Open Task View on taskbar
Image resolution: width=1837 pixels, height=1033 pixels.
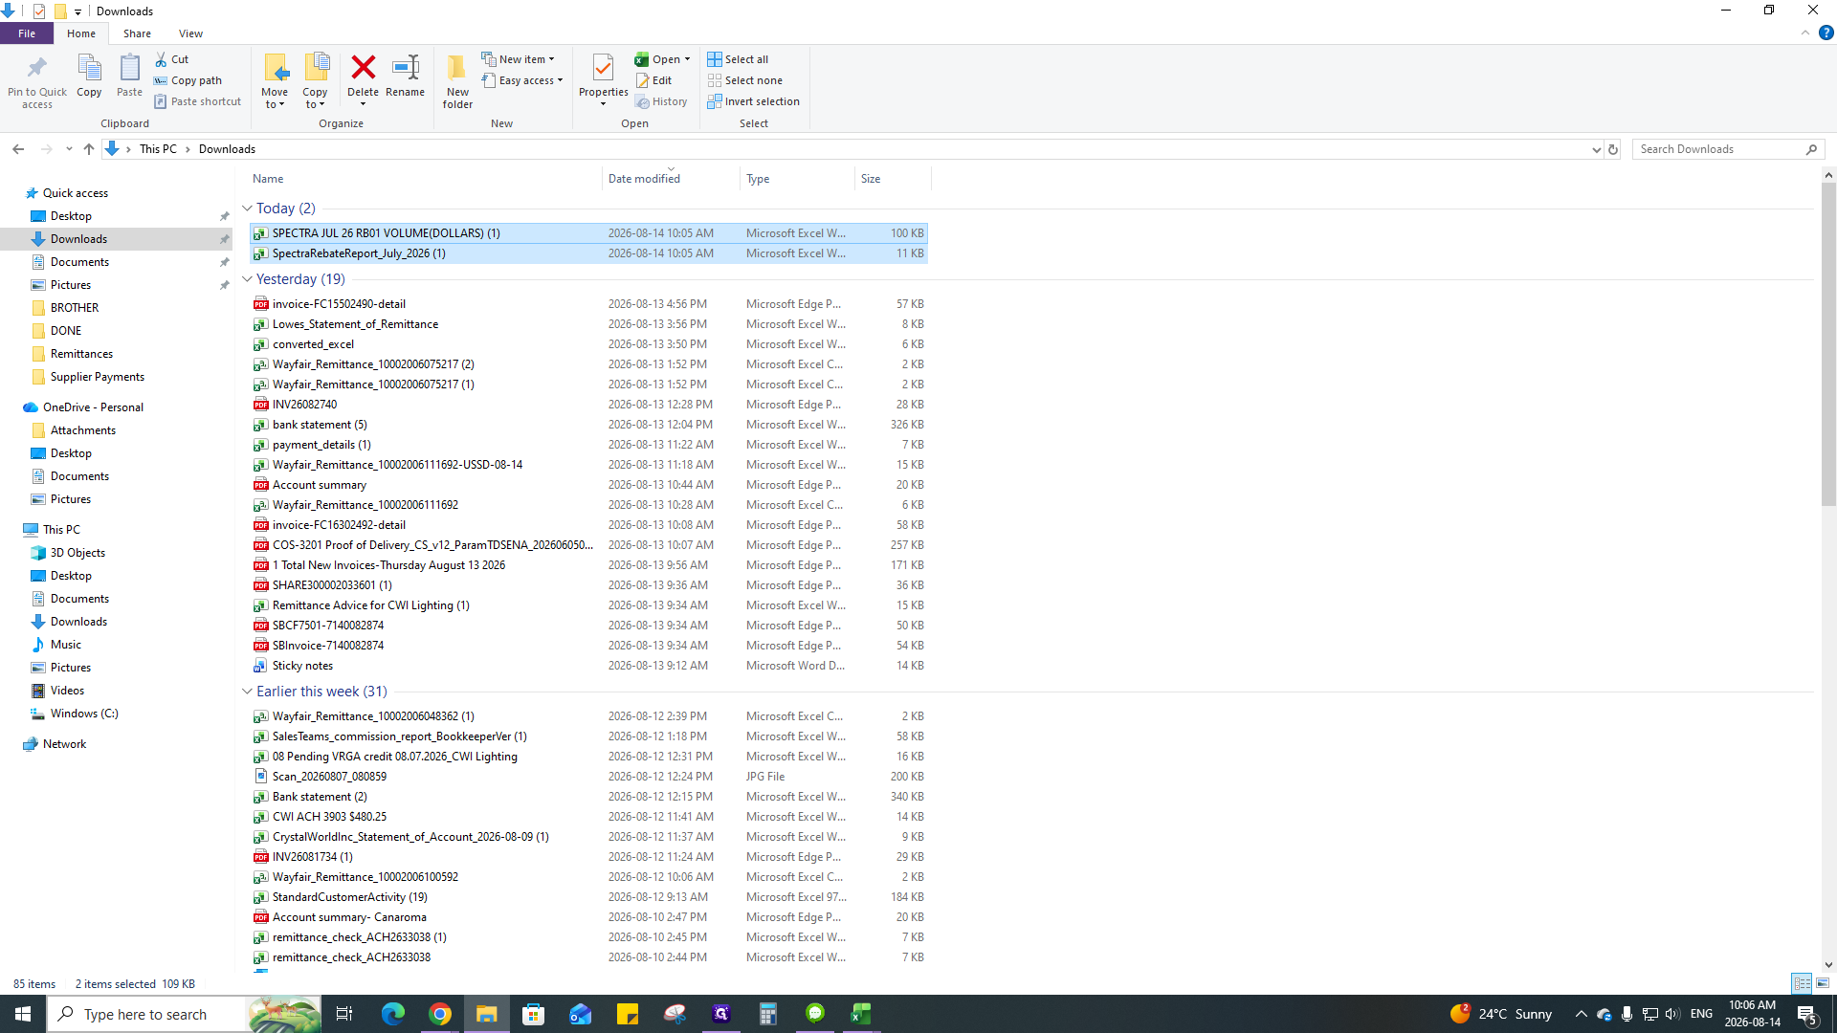[344, 1014]
